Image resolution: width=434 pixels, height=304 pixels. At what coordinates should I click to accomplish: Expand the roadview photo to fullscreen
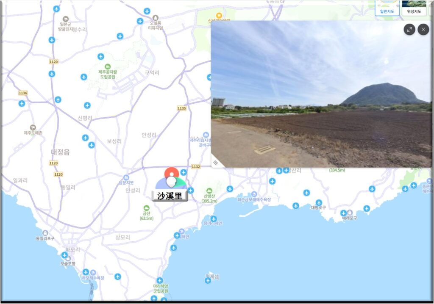(x=409, y=29)
